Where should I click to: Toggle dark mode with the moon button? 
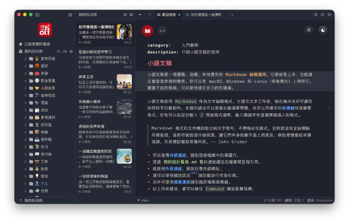tap(323, 30)
